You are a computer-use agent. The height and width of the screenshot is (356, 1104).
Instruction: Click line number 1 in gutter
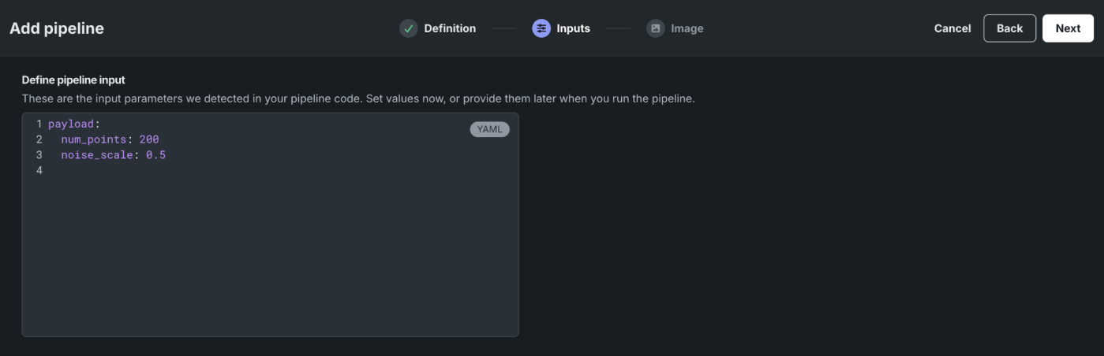coord(39,124)
